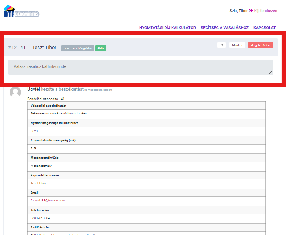291x235 pixels.
Task: Click the ticket title 41 - - Teszt Tibor
Action: (38, 48)
